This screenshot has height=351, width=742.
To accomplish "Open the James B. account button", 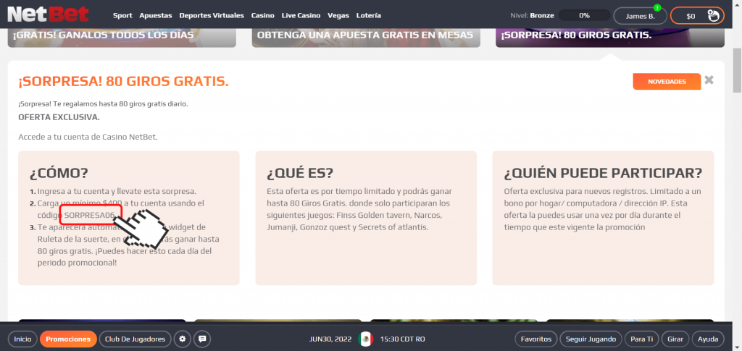I will click(x=641, y=16).
